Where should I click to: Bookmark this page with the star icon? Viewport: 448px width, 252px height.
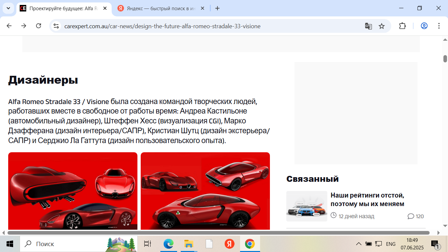(381, 26)
